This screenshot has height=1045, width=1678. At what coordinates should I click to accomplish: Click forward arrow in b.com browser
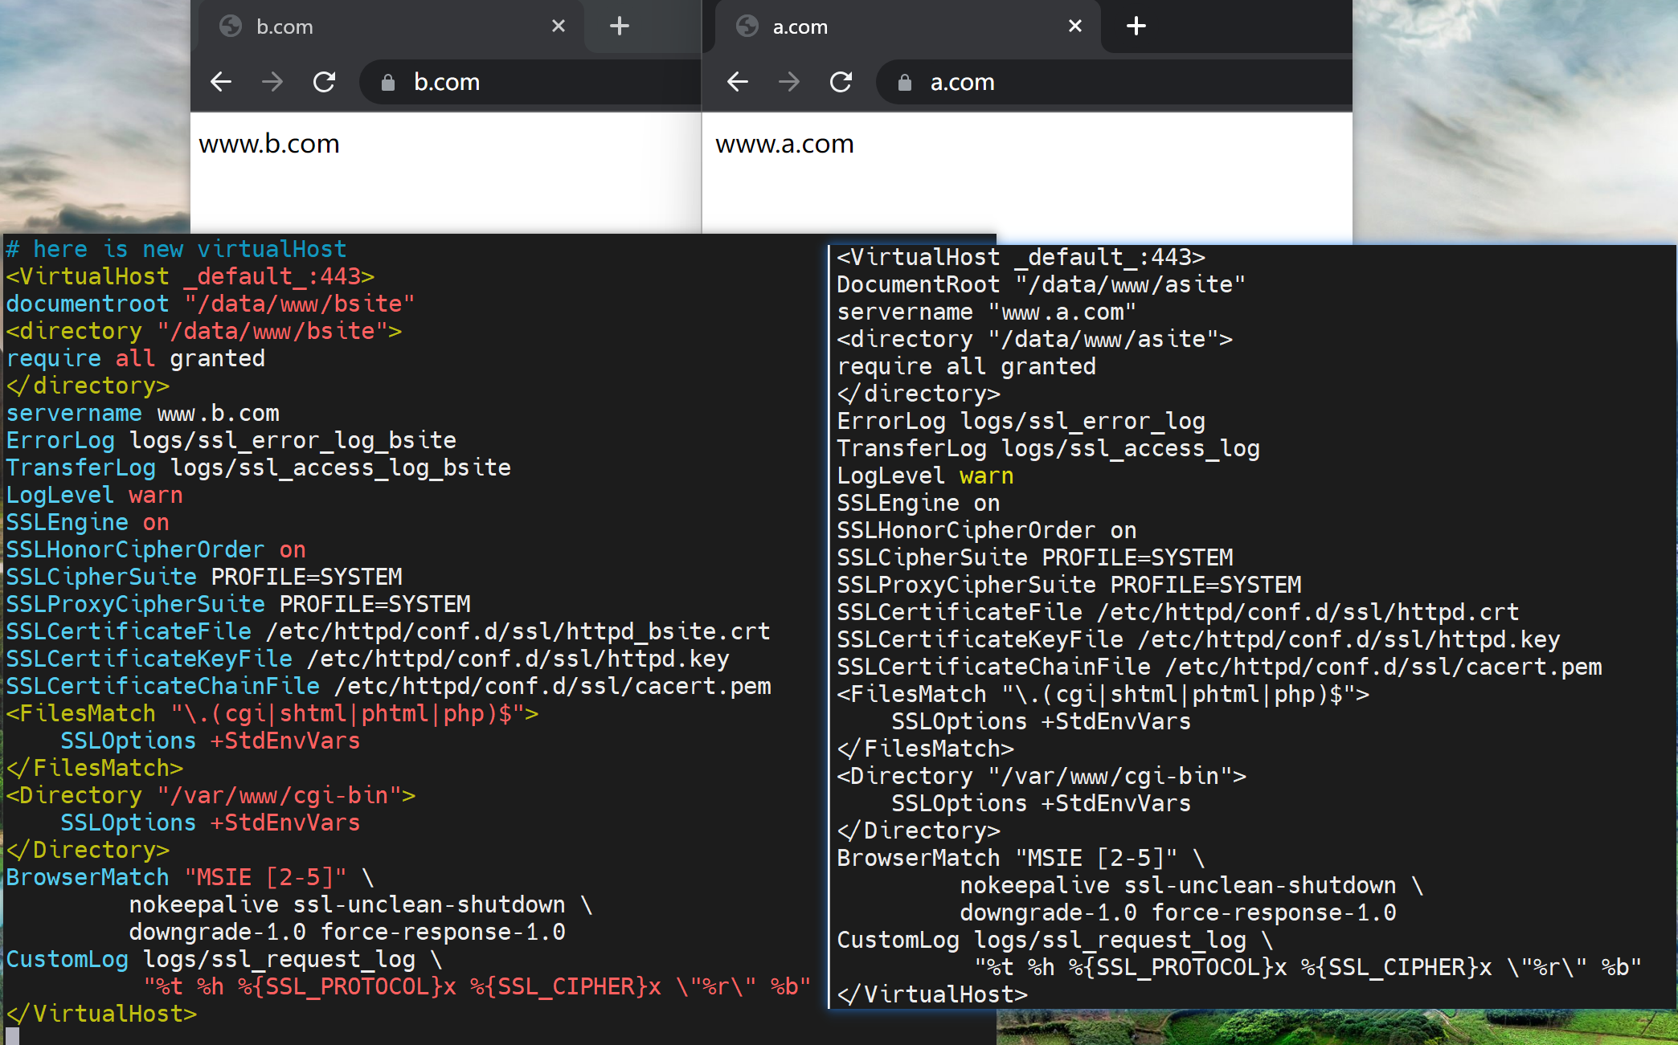(x=272, y=82)
